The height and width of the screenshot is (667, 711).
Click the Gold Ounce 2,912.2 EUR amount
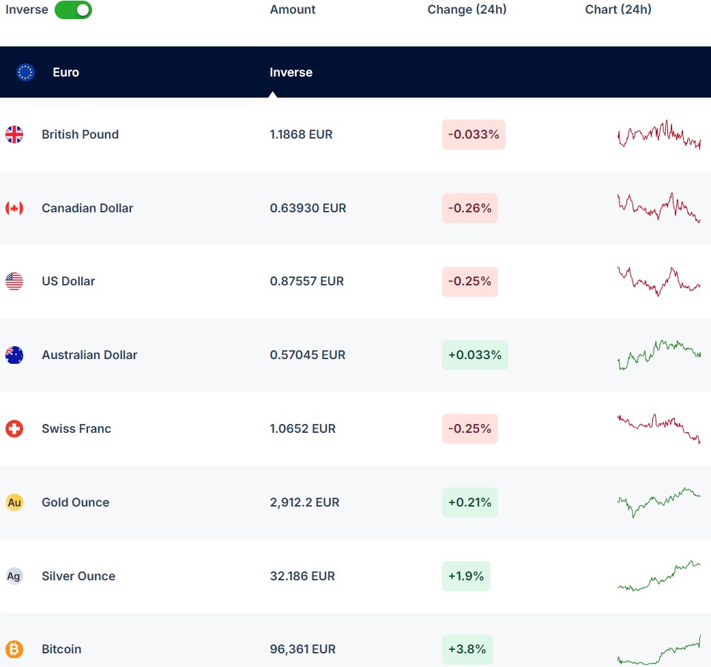304,502
